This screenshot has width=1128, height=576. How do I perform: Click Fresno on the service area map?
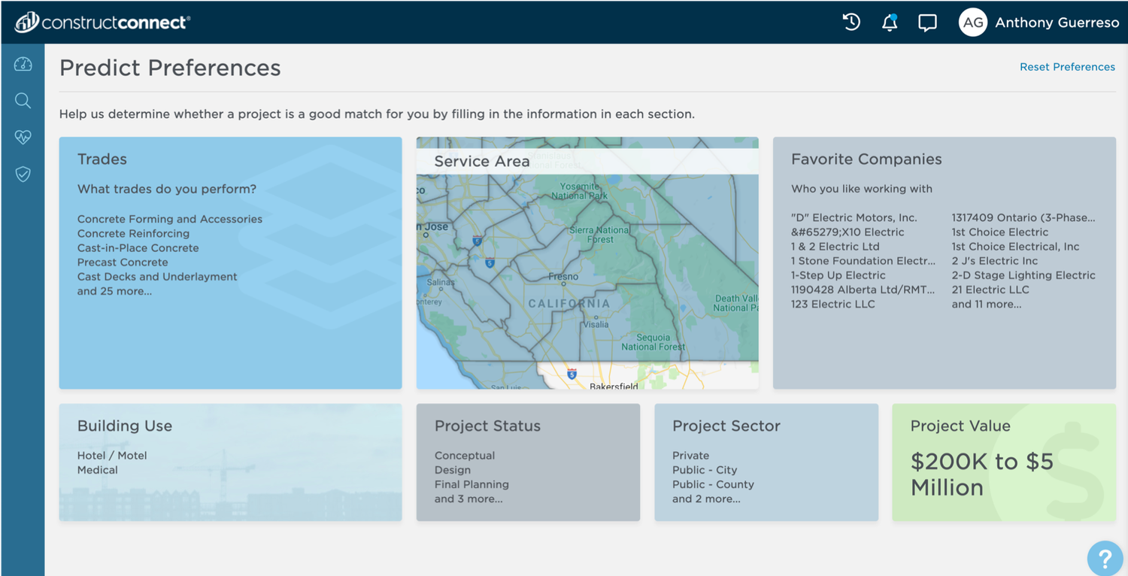(x=563, y=277)
